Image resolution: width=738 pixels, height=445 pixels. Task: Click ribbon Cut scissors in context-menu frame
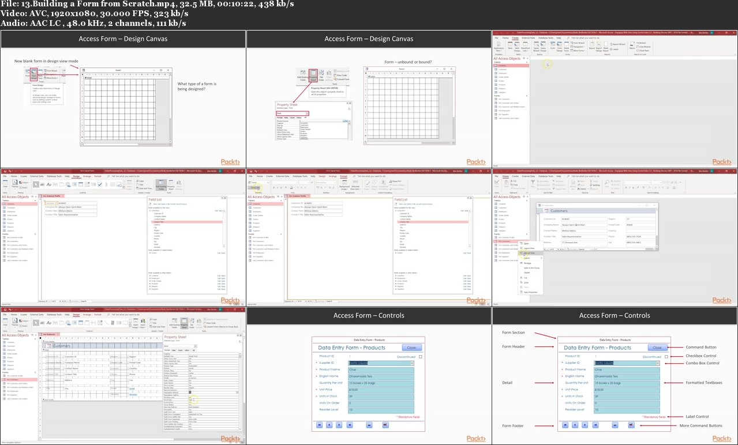point(514,181)
